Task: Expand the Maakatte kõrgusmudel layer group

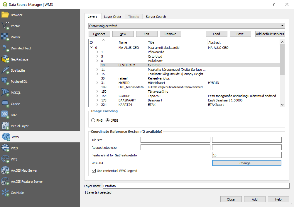Action: (97, 70)
